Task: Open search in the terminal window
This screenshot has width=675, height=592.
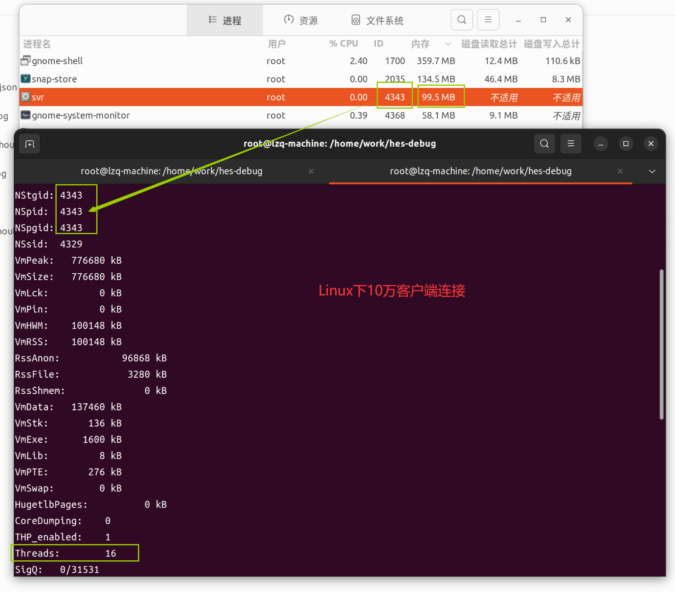Action: click(544, 144)
